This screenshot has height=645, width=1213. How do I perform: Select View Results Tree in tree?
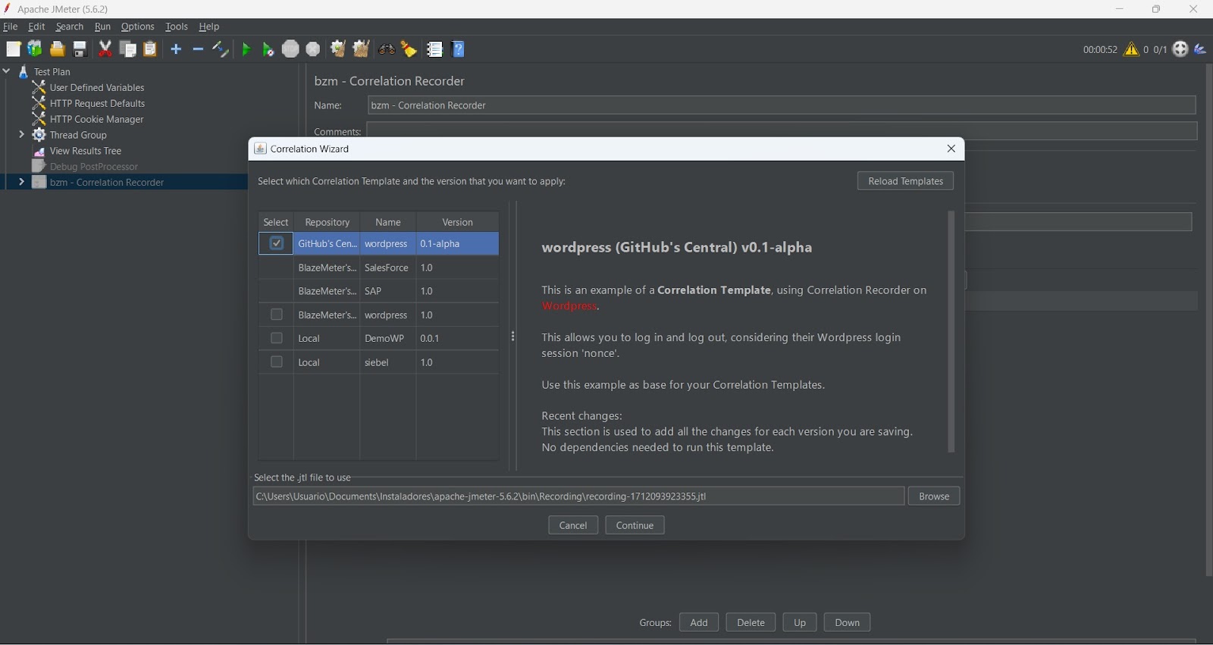click(86, 151)
